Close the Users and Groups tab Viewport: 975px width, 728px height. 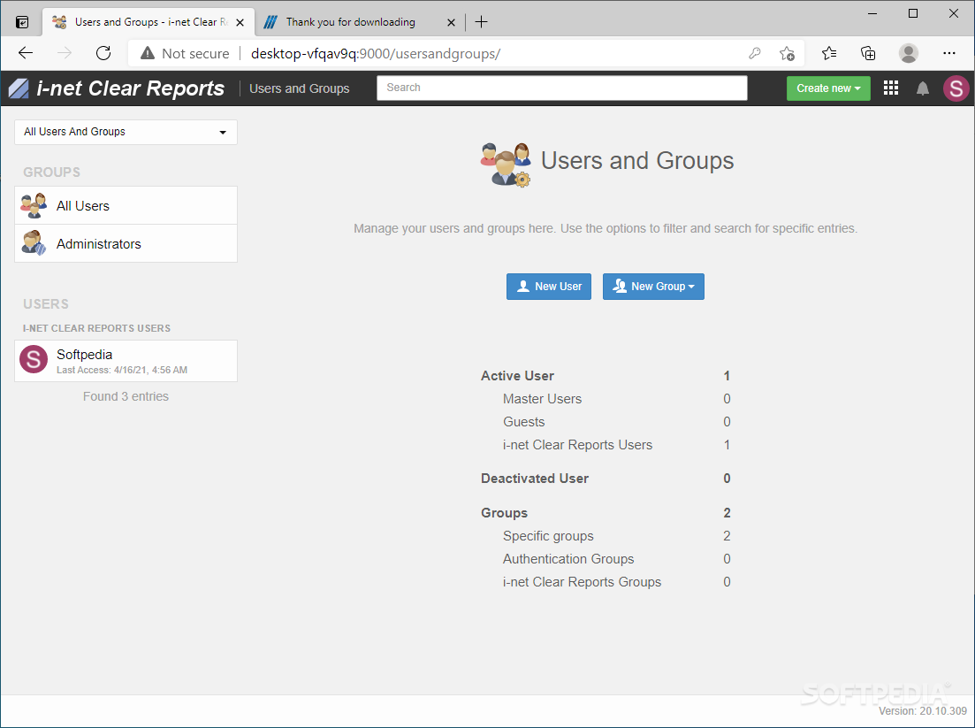pos(240,22)
